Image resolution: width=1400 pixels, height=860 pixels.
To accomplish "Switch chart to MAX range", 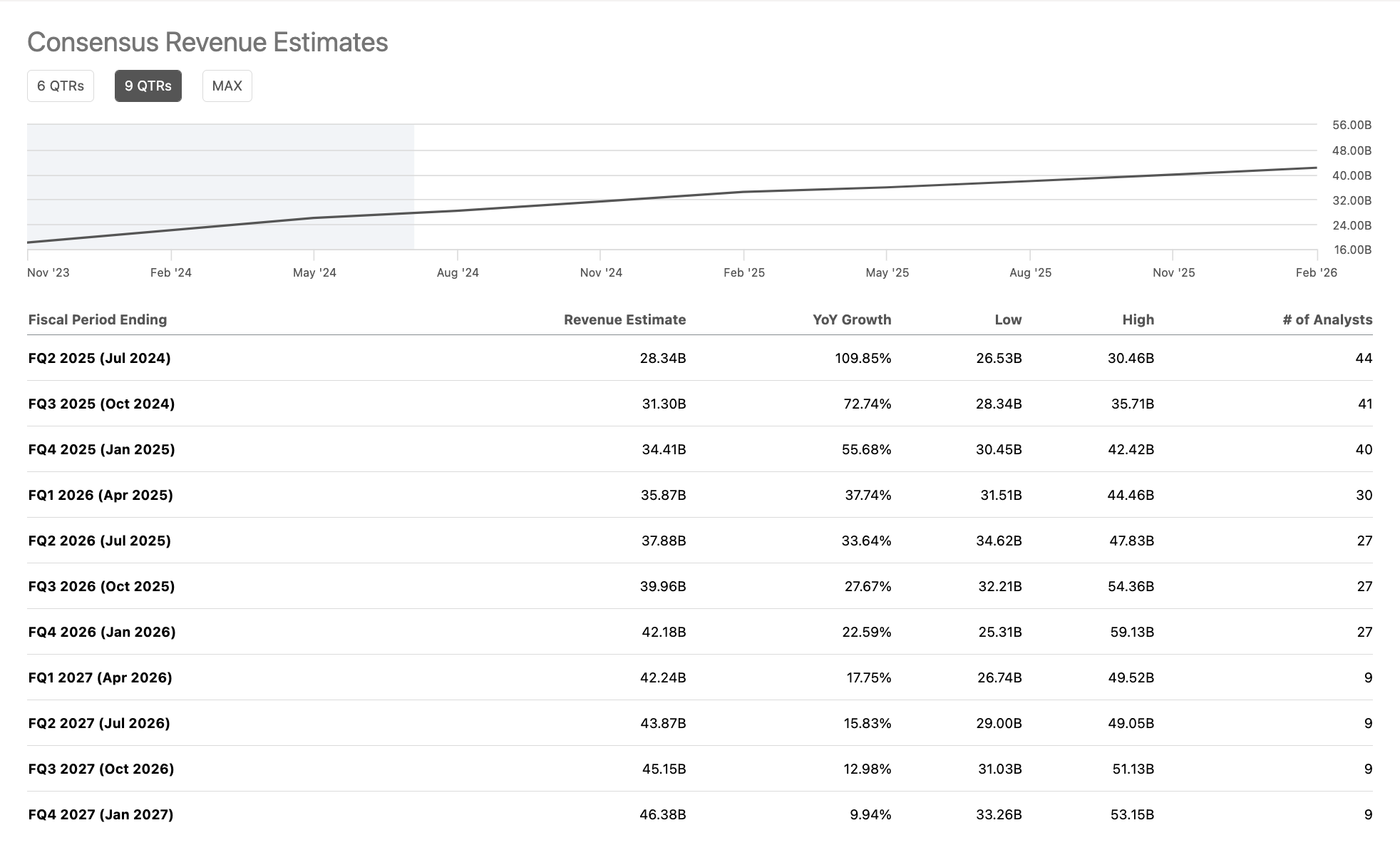I will pyautogui.click(x=227, y=86).
